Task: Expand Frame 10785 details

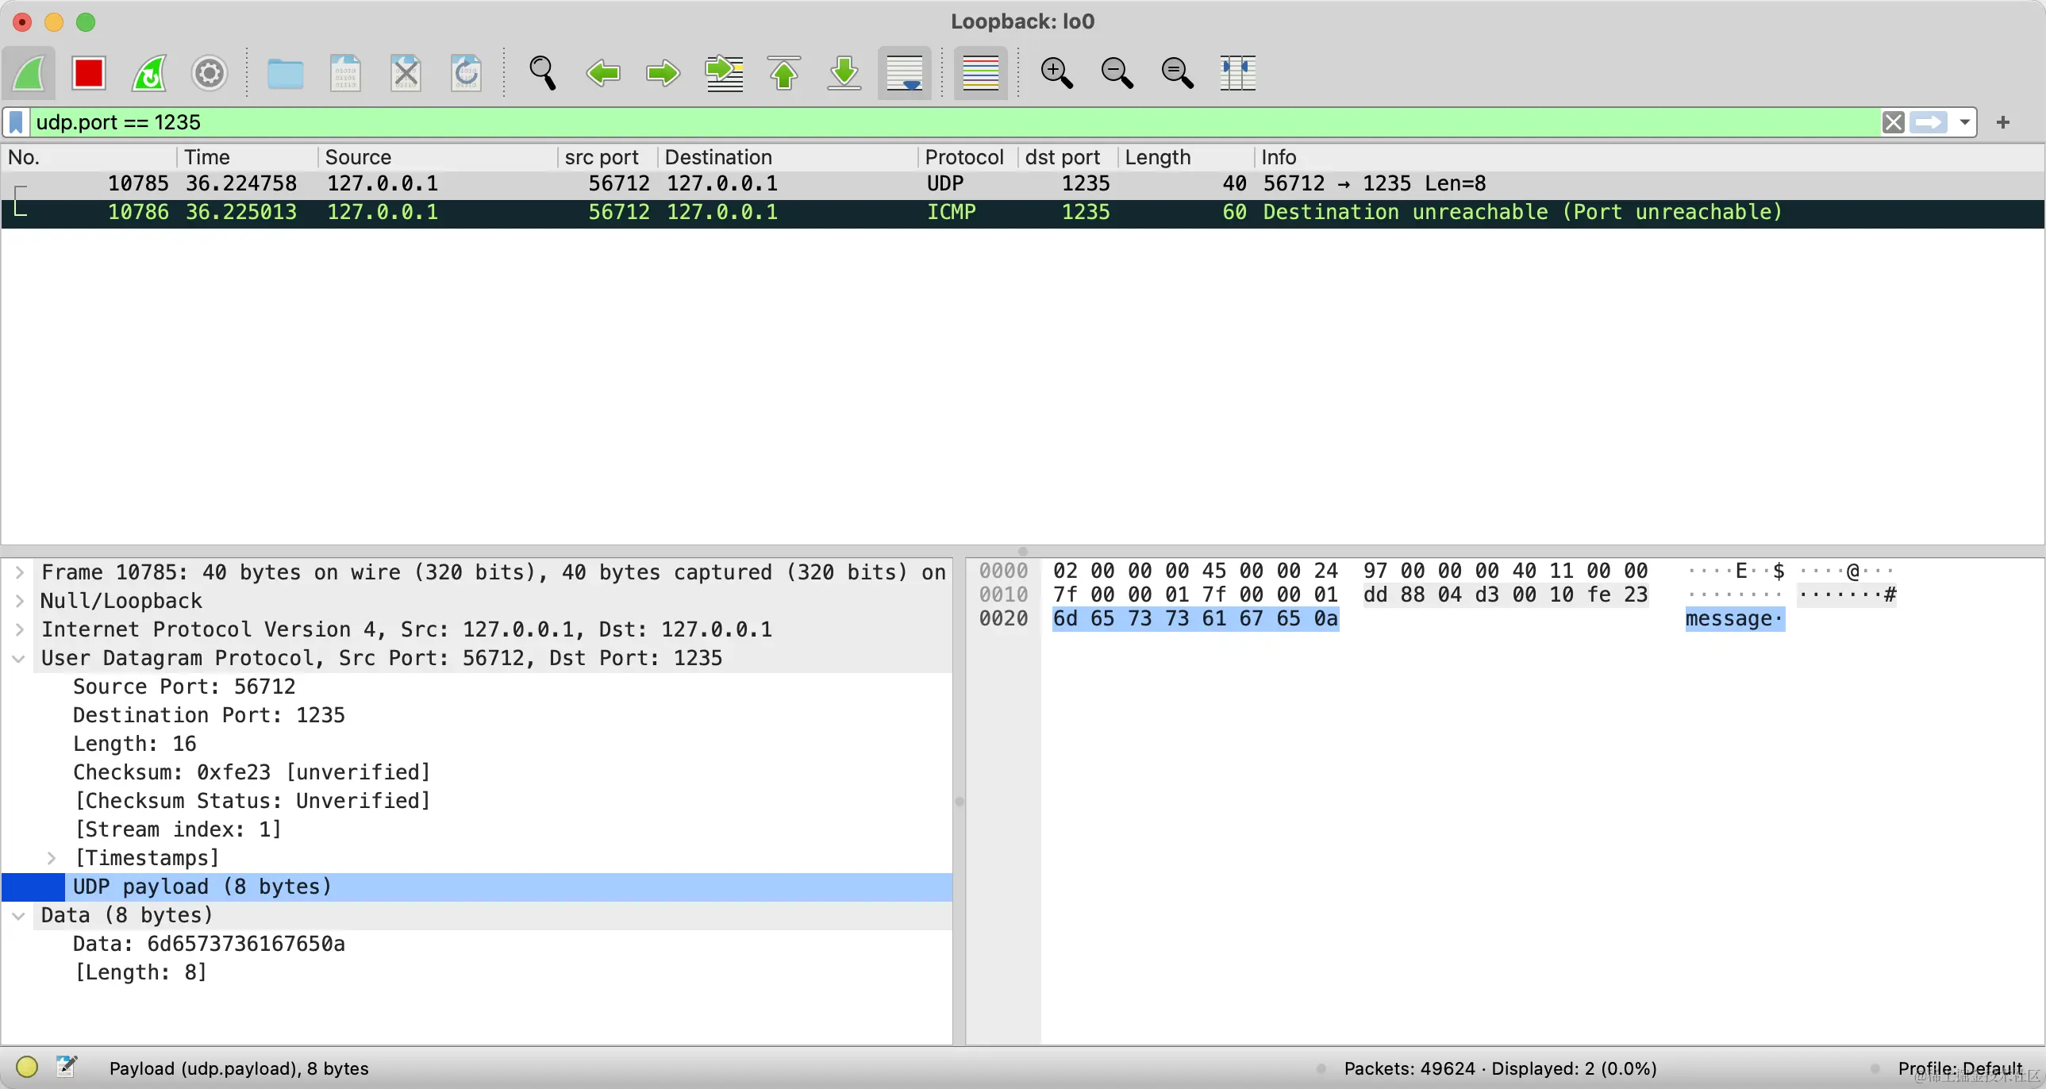Action: point(20,573)
